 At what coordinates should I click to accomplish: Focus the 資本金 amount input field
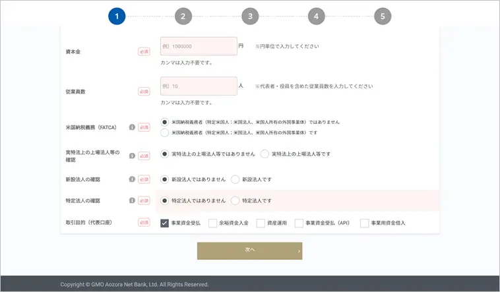pyautogui.click(x=199, y=46)
